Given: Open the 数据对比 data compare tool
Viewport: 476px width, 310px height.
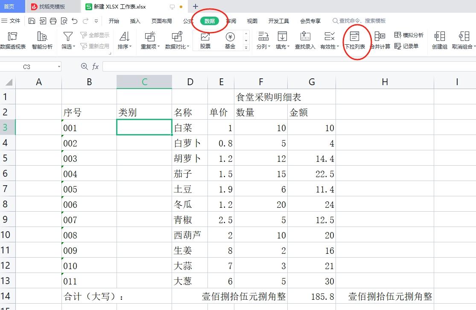Looking at the screenshot, I should point(177,40).
